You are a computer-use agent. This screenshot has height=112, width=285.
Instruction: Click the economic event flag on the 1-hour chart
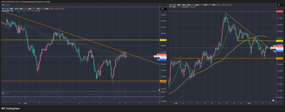(x=159, y=89)
